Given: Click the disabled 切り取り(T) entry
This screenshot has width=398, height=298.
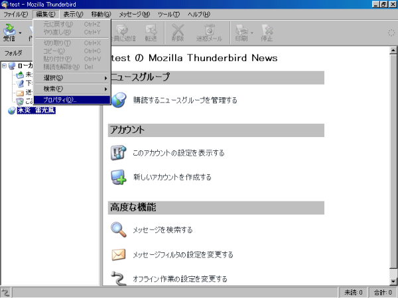Looking at the screenshot, I should 72,43.
